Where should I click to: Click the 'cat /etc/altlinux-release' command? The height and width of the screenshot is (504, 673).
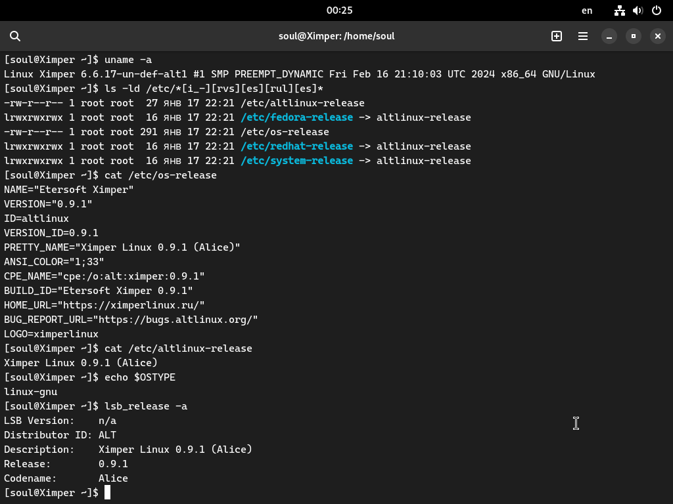tap(178, 348)
